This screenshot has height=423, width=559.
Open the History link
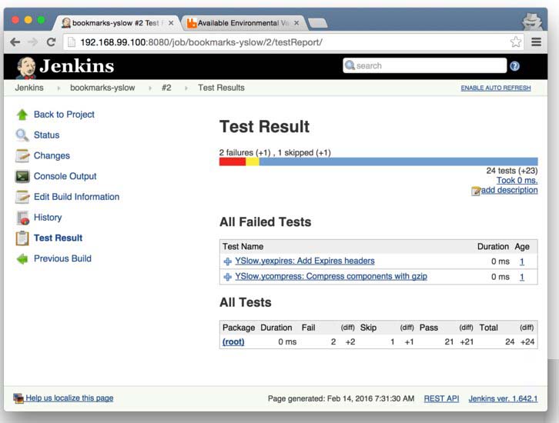(x=48, y=218)
